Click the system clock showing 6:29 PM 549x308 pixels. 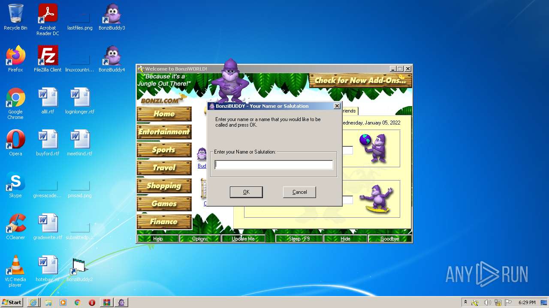pyautogui.click(x=527, y=302)
